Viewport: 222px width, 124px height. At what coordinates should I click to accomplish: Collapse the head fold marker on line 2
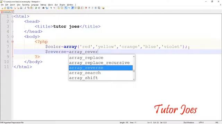[x=12, y=21]
